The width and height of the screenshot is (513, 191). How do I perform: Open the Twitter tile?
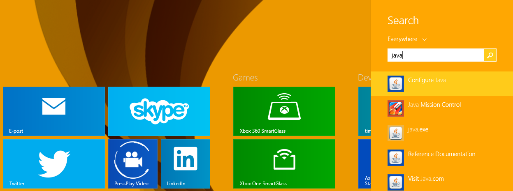(54, 164)
